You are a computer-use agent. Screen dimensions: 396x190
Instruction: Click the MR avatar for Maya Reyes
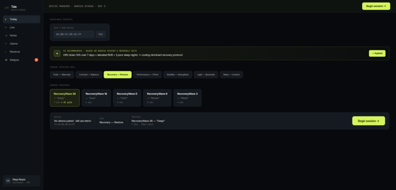pos(8,181)
